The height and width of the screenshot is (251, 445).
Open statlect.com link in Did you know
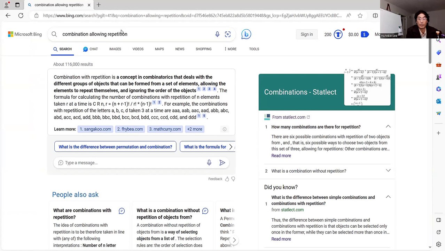(292, 210)
